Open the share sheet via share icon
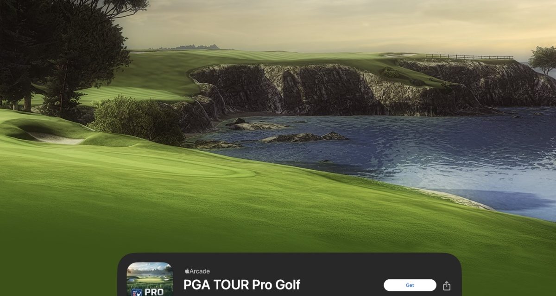This screenshot has height=296, width=556. tap(447, 286)
